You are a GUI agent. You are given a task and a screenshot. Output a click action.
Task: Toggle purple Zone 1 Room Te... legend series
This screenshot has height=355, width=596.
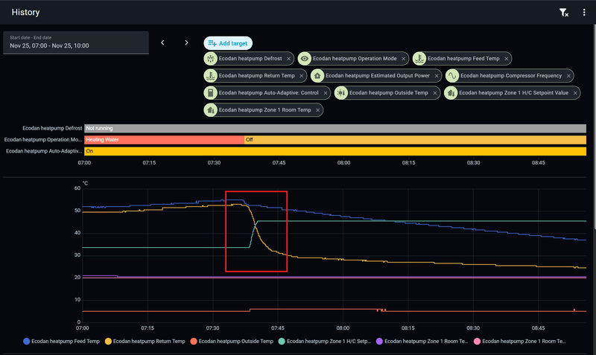click(422, 342)
